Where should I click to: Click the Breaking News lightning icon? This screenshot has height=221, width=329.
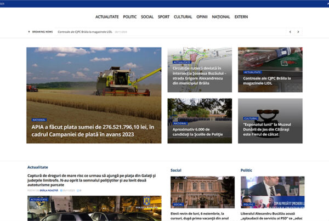pos(29,32)
